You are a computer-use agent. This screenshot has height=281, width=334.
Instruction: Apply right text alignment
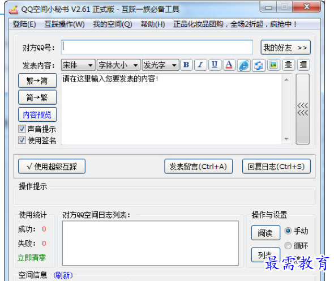point(303,65)
